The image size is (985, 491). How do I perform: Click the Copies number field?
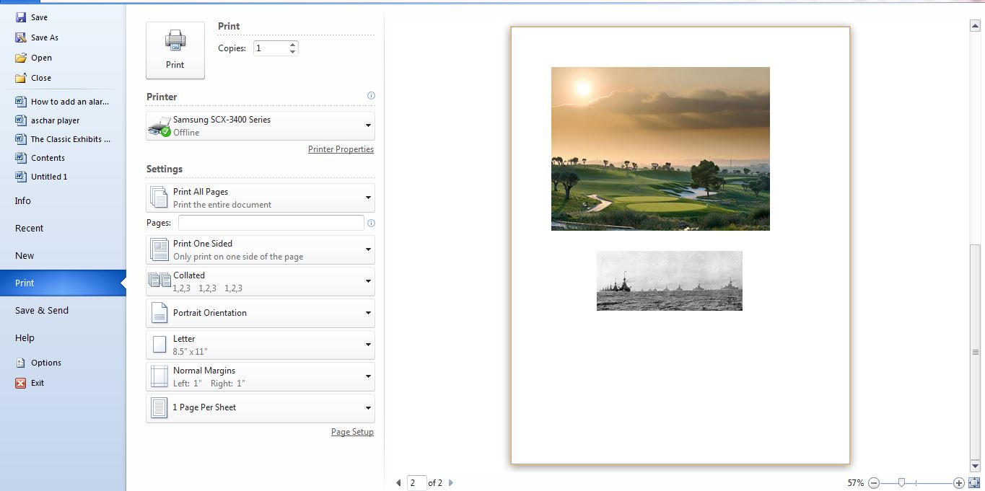[x=271, y=48]
